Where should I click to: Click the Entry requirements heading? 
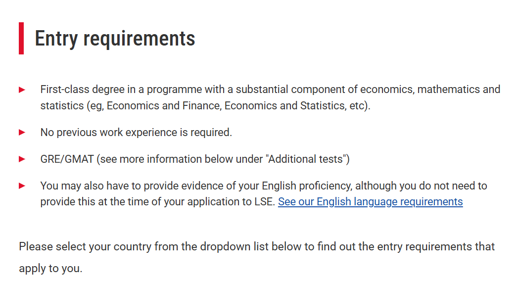(x=115, y=39)
